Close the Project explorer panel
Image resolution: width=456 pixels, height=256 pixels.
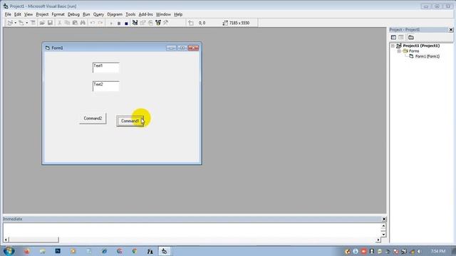pyautogui.click(x=451, y=30)
